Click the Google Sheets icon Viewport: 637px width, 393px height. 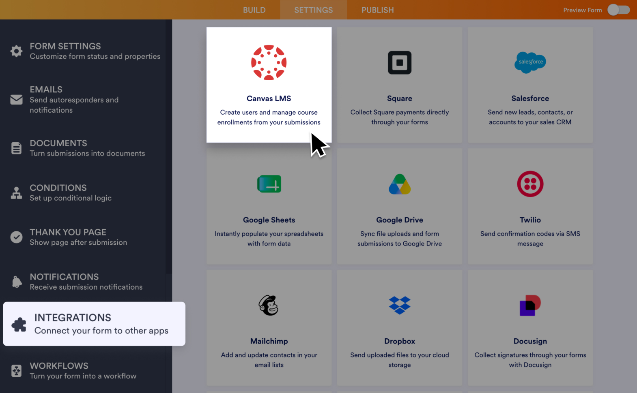269,184
